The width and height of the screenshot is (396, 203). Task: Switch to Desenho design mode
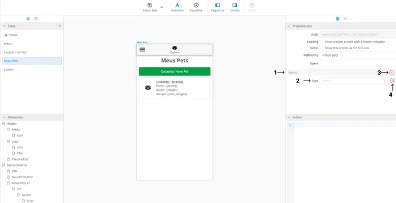tap(177, 7)
